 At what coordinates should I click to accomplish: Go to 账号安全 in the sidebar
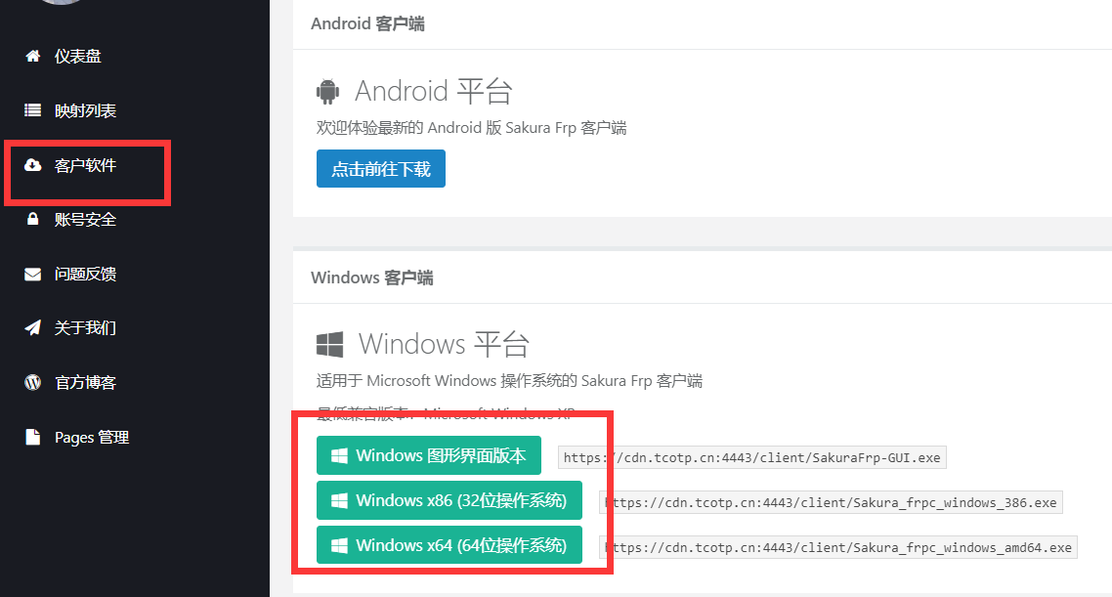tap(86, 219)
